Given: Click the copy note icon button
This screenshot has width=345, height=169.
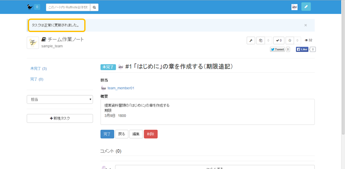Looking at the screenshot, I should coord(261,40).
